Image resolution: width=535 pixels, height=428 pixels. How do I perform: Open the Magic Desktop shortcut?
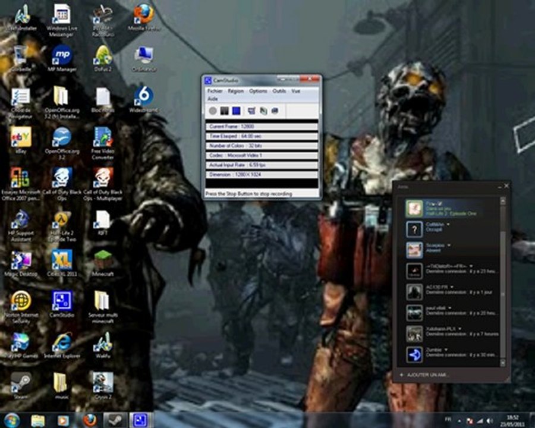(21, 263)
